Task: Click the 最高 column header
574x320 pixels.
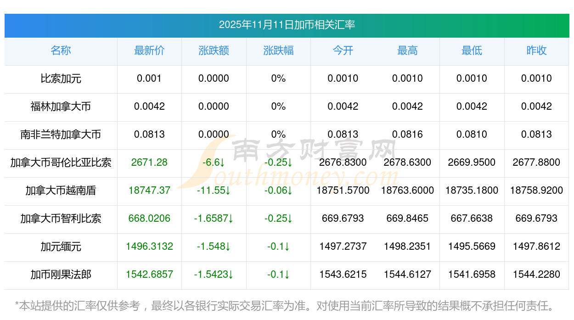Action: (x=407, y=51)
